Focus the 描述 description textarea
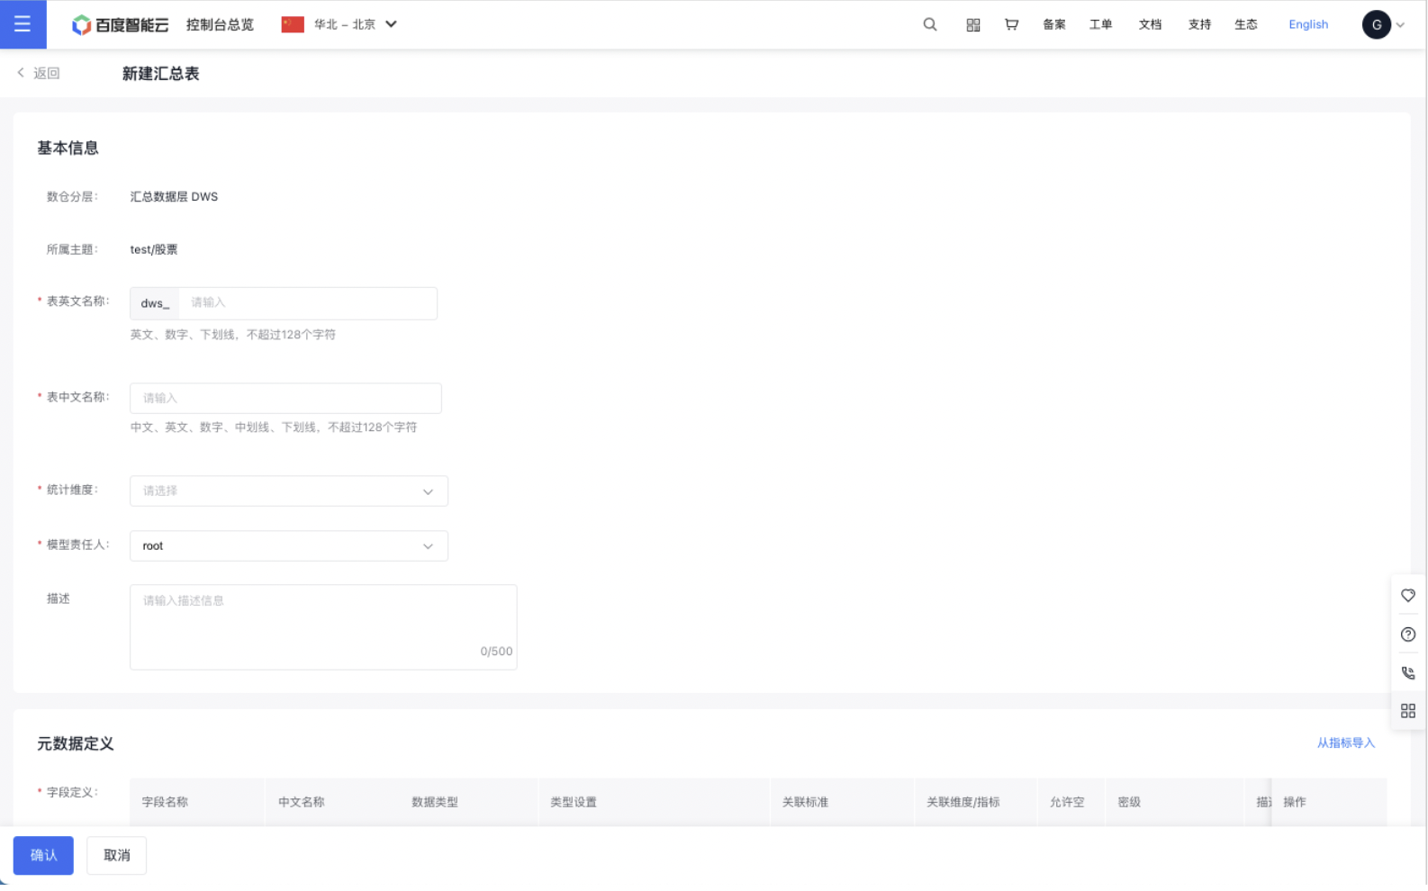1428x891 pixels. pos(323,627)
